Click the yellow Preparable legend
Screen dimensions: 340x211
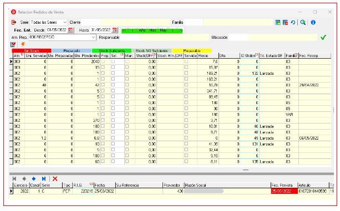192,50
